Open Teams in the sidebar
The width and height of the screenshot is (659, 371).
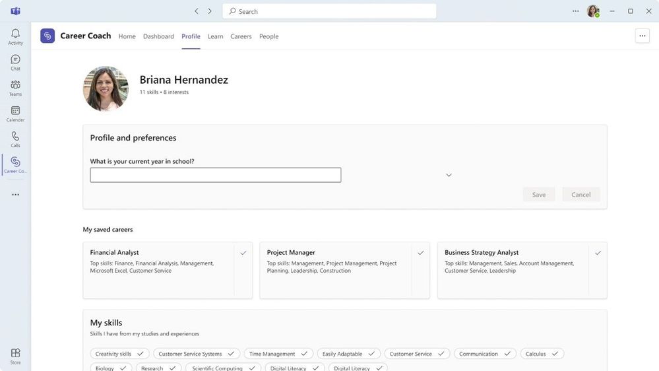click(16, 88)
